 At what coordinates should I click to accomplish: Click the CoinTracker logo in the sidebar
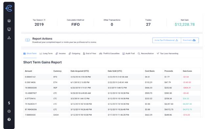9,8
